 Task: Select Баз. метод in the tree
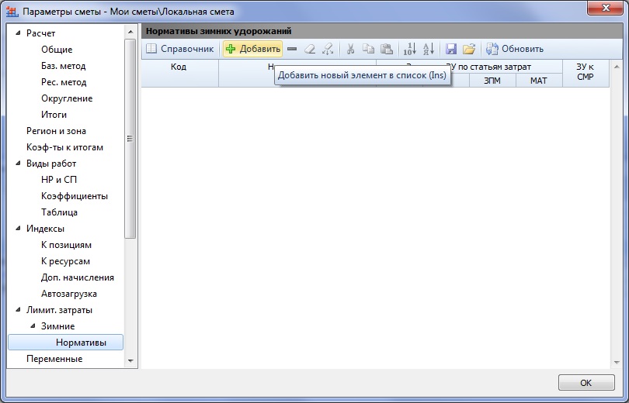point(64,66)
